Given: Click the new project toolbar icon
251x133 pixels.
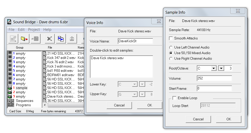Looking at the screenshot, I should [x=13, y=39].
